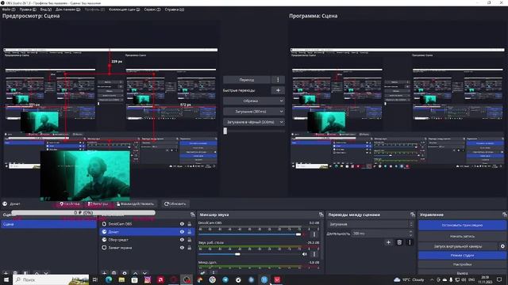This screenshot has width=508, height=285.
Task: Lock the DroidCam OBS source
Action: tap(190, 223)
